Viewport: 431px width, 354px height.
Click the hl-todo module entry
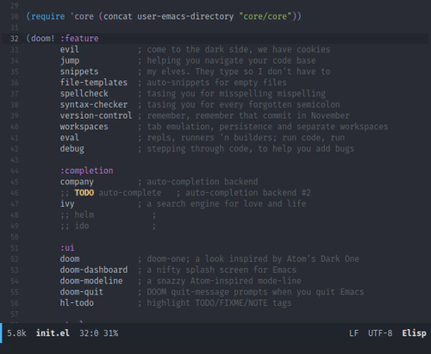pyautogui.click(x=77, y=302)
